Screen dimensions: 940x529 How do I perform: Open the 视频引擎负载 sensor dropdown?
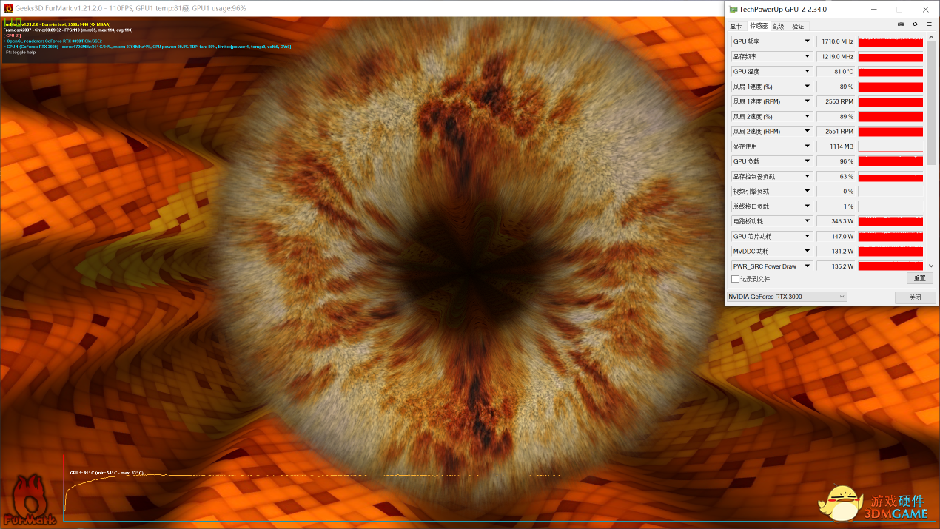pyautogui.click(x=808, y=191)
